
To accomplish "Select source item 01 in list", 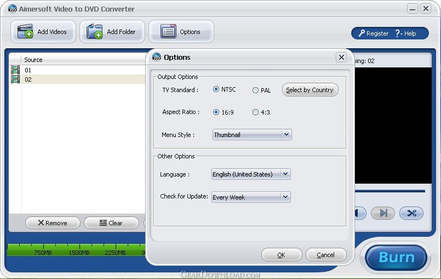I will [x=77, y=70].
